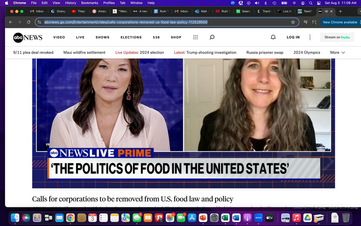
Task: Click the ABC News logo
Action: (x=27, y=37)
